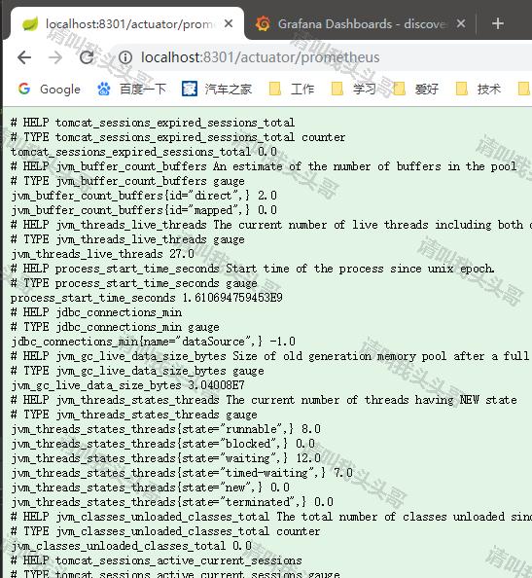This screenshot has height=578, width=532.
Task: Click the browser forward arrow
Action: pyautogui.click(x=55, y=57)
